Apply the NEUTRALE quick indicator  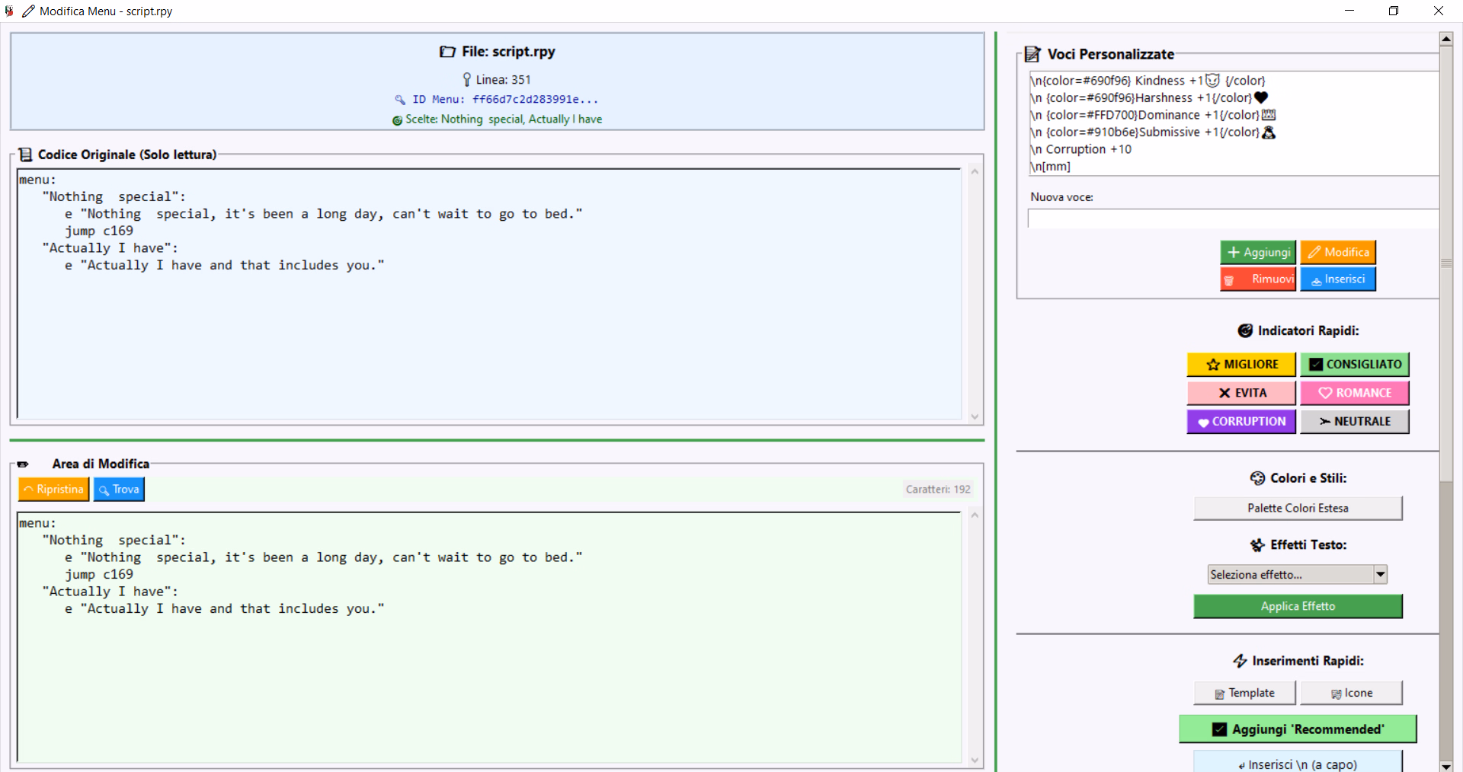click(1355, 421)
